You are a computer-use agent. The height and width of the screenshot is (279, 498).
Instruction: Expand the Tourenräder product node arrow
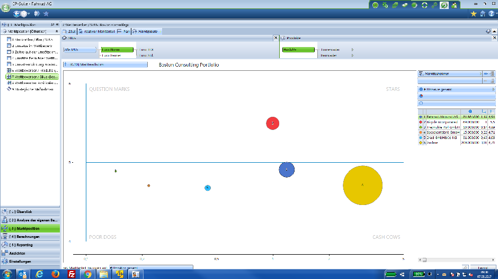pyautogui.click(x=352, y=50)
